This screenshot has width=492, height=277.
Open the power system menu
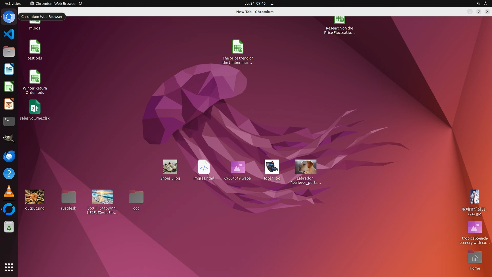pyautogui.click(x=485, y=3)
